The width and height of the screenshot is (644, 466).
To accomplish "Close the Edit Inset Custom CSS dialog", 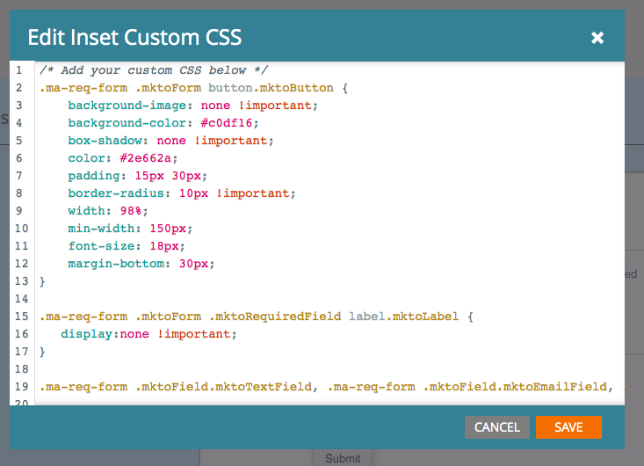I will coord(597,38).
